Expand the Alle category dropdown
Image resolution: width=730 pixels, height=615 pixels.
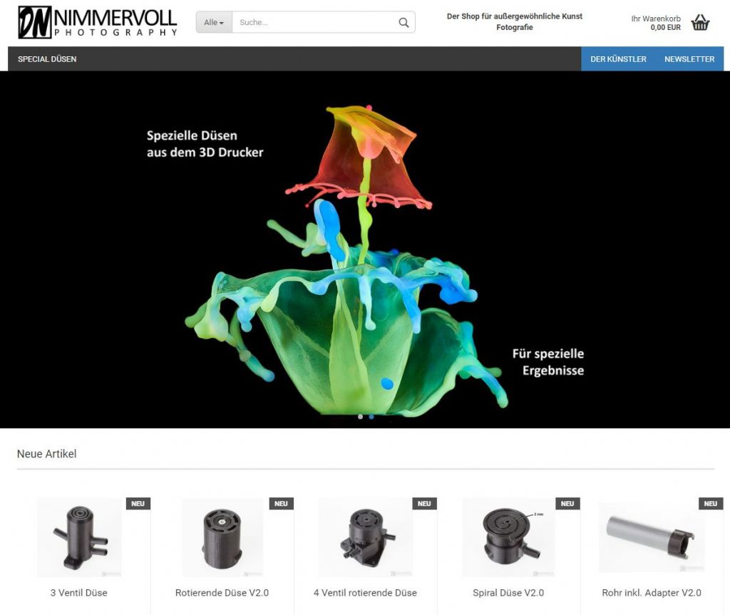point(214,23)
